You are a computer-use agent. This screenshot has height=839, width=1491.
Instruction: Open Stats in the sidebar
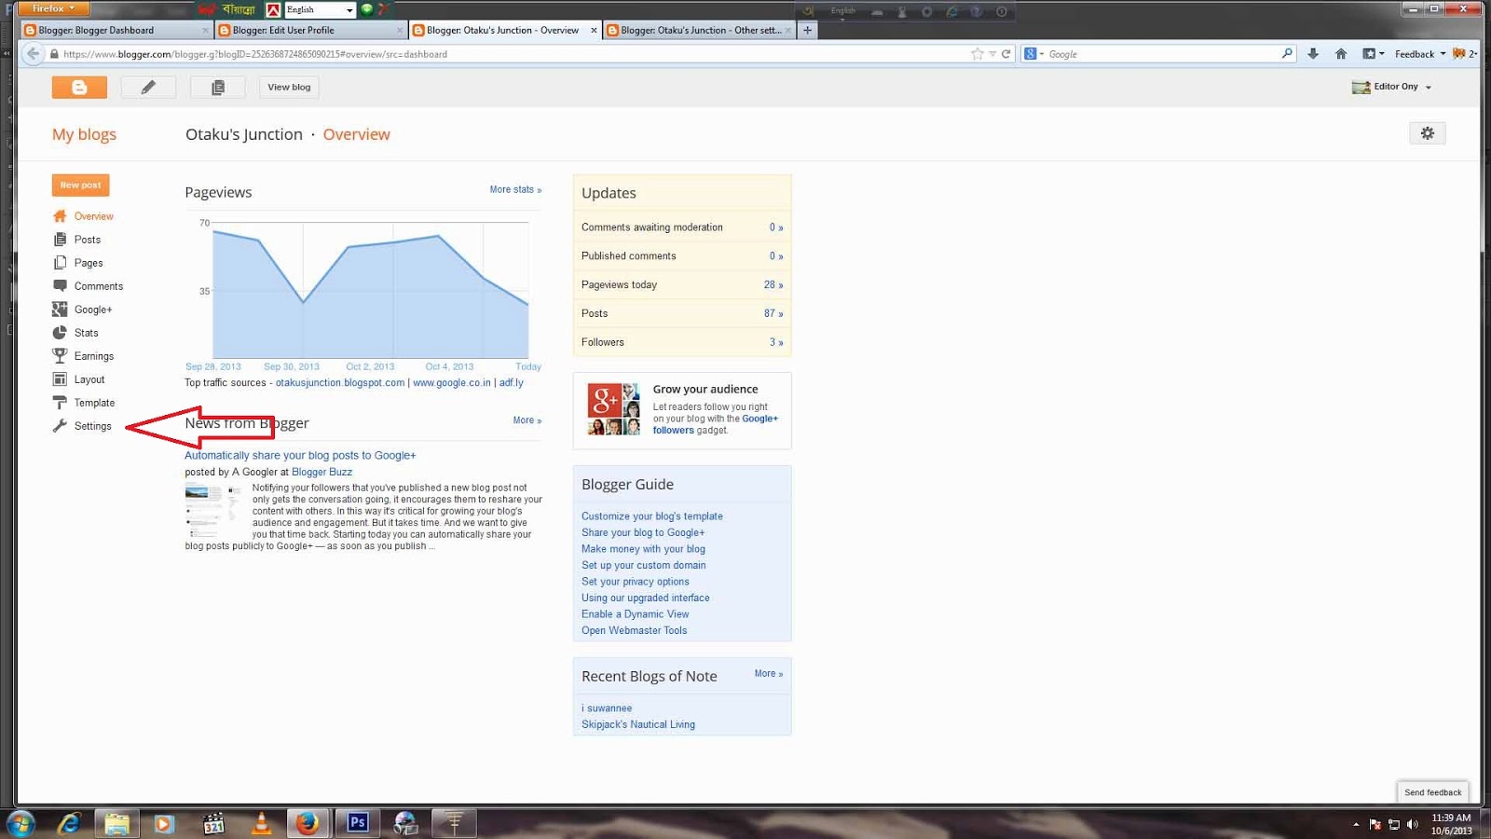click(x=86, y=333)
